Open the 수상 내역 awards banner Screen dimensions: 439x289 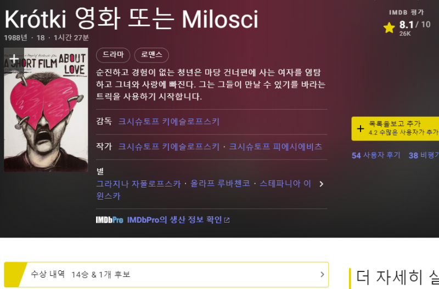pos(166,274)
